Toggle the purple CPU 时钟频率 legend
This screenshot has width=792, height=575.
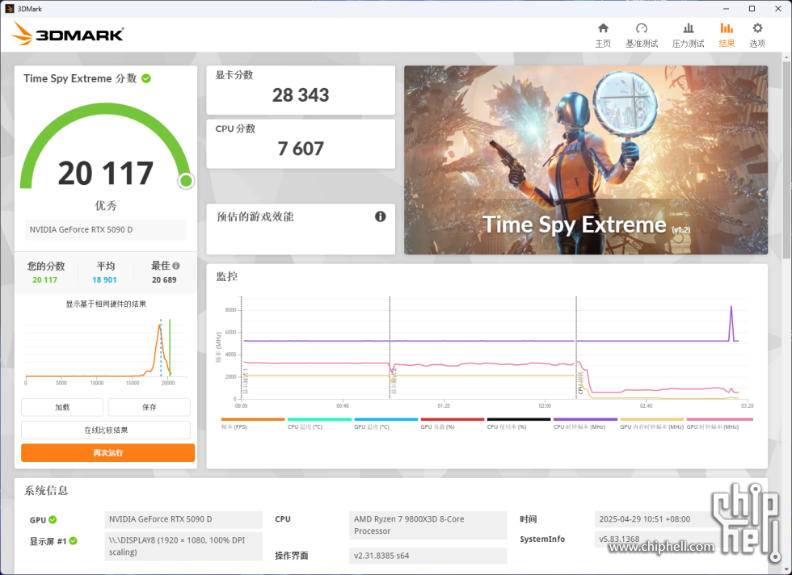585,423
